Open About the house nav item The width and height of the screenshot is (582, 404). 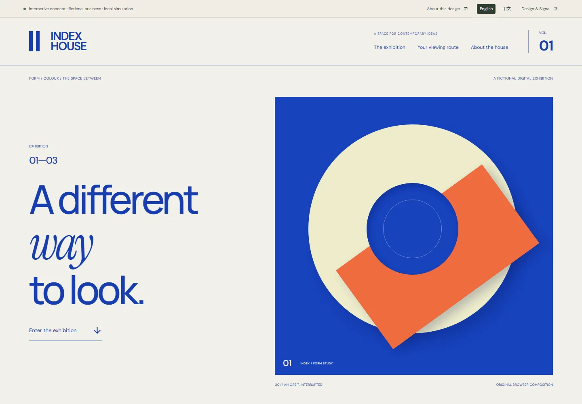click(x=489, y=47)
